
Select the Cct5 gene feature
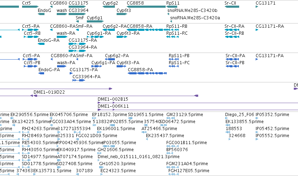[x=30, y=7]
